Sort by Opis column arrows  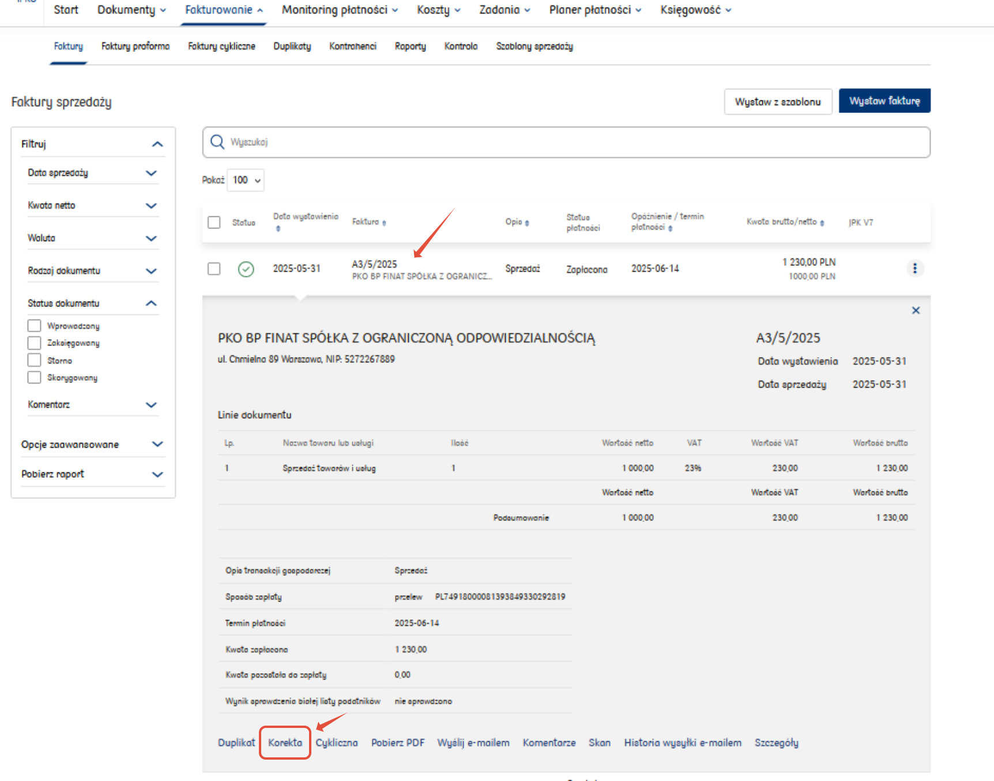[527, 223]
